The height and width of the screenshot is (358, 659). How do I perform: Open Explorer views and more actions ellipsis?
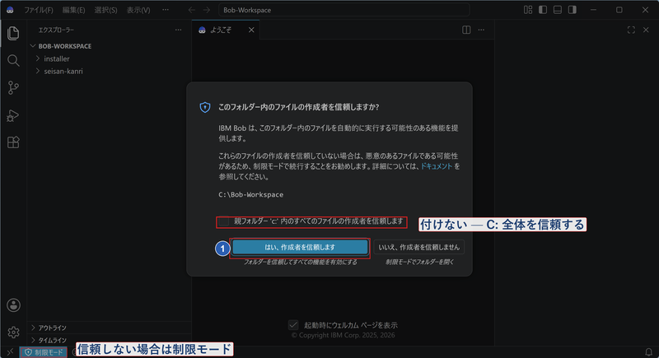pos(178,30)
